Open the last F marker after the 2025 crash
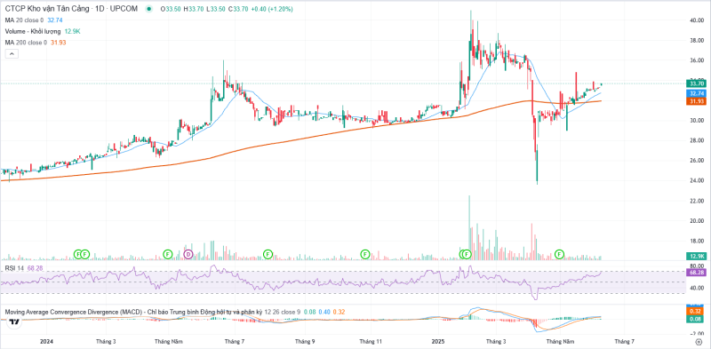 [x=560, y=254]
